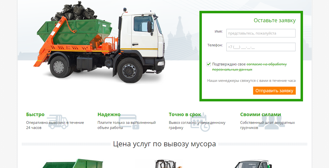Click the calendar clock icon behind Точно в срок
This screenshot has width=329, height=168.
click(x=201, y=122)
